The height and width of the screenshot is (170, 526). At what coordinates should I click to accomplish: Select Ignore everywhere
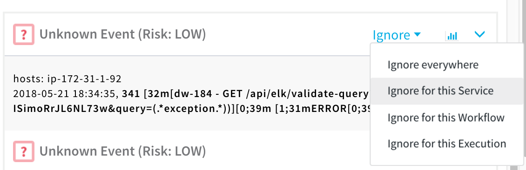(x=433, y=65)
